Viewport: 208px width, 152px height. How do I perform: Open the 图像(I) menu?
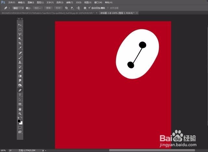coord(31,3)
